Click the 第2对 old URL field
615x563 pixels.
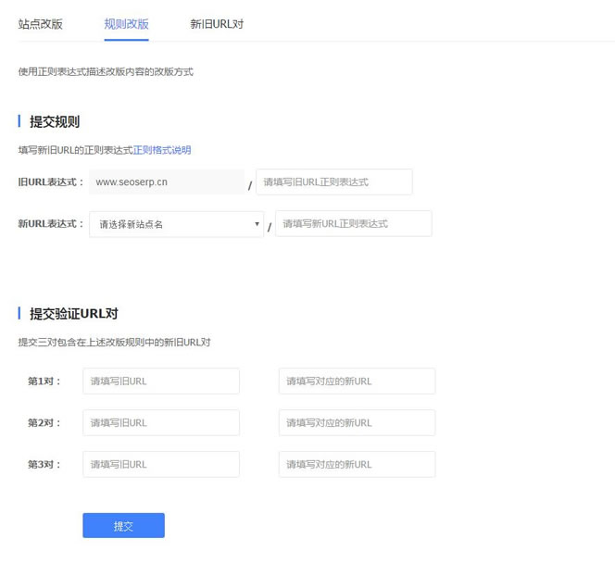click(161, 422)
